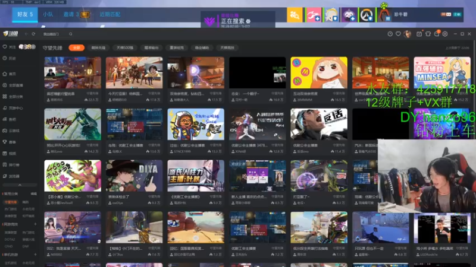Open 全部分类 categories in sidebar

coord(12,97)
